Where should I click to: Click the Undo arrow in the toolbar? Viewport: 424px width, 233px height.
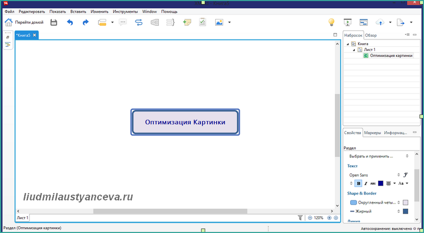tap(70, 23)
